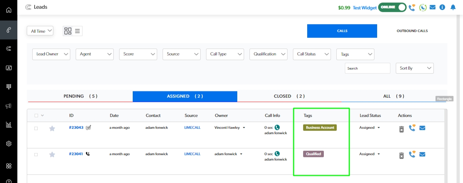Open the mail envelope icon in header
The width and height of the screenshot is (463, 183).
coord(432,7)
